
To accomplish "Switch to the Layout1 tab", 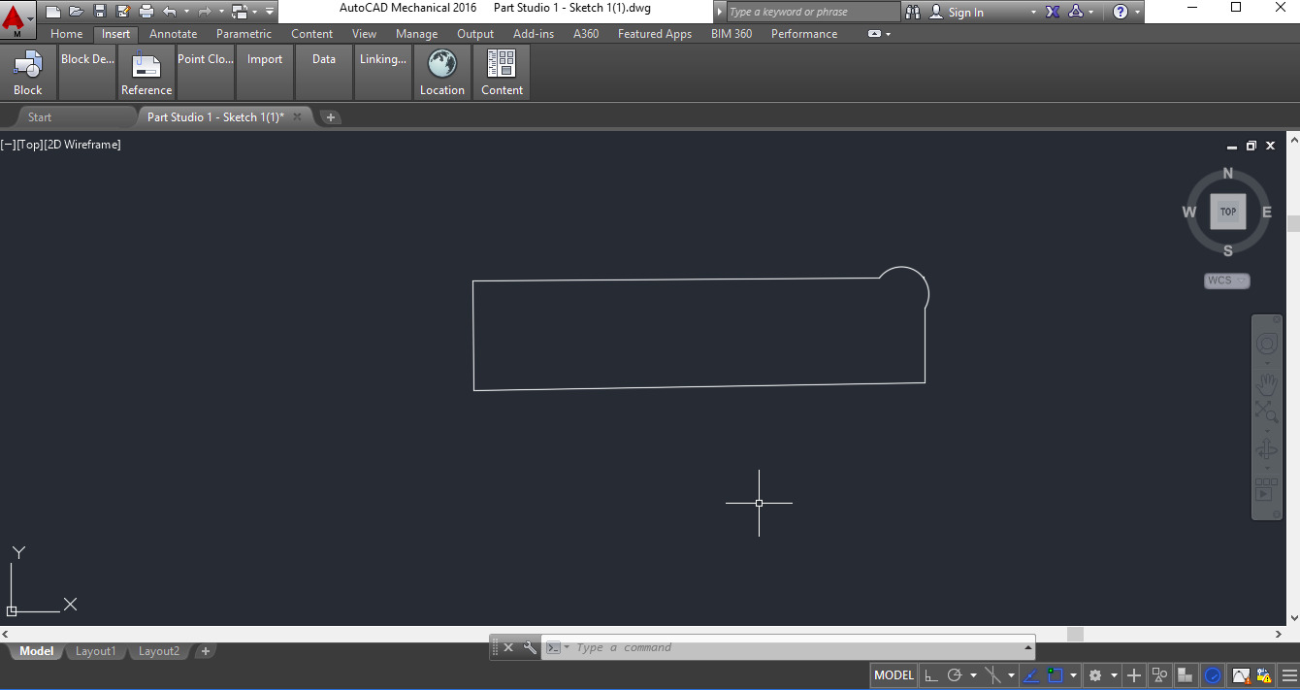I will tap(95, 651).
